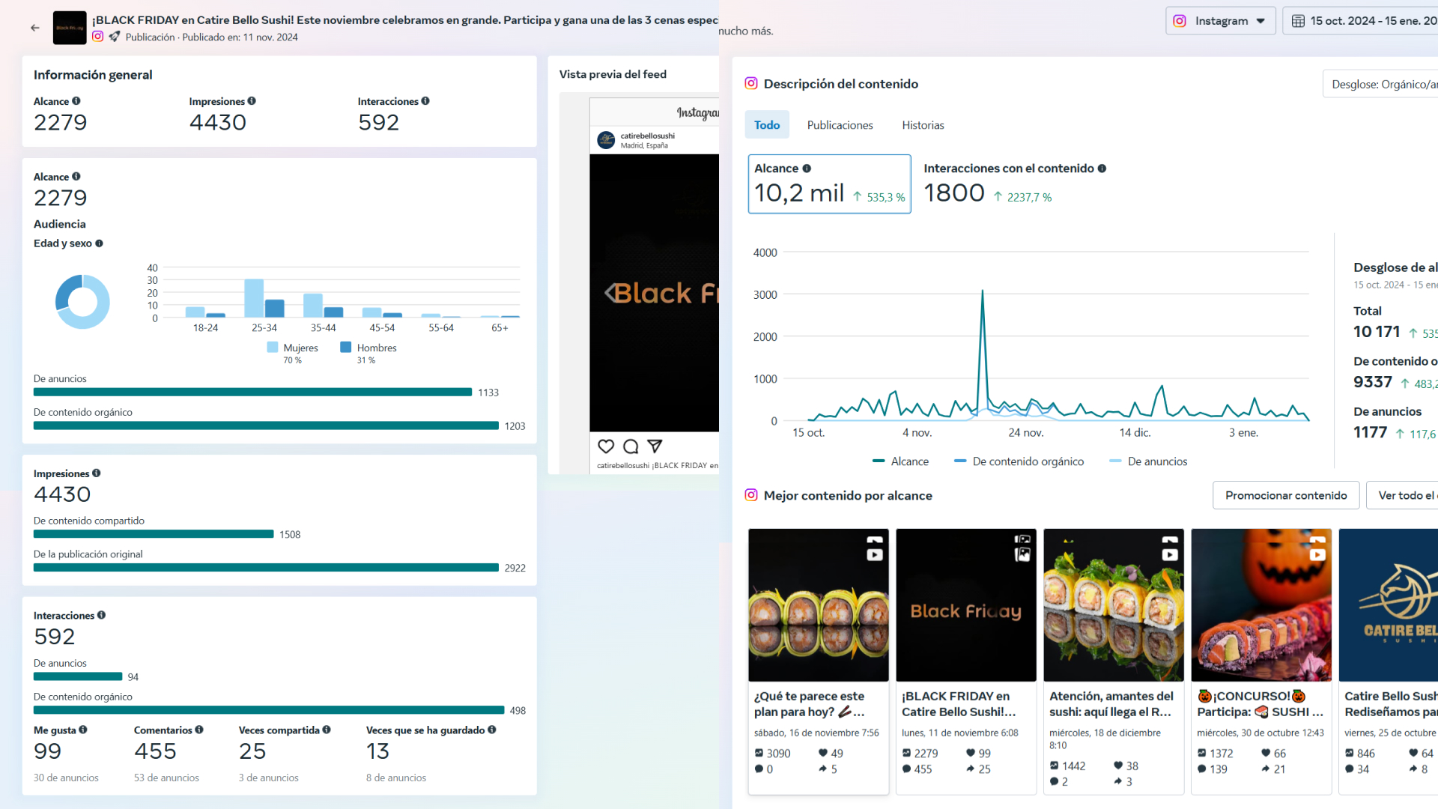Click the Promocionar contenido button
1438x809 pixels.
pos(1286,495)
